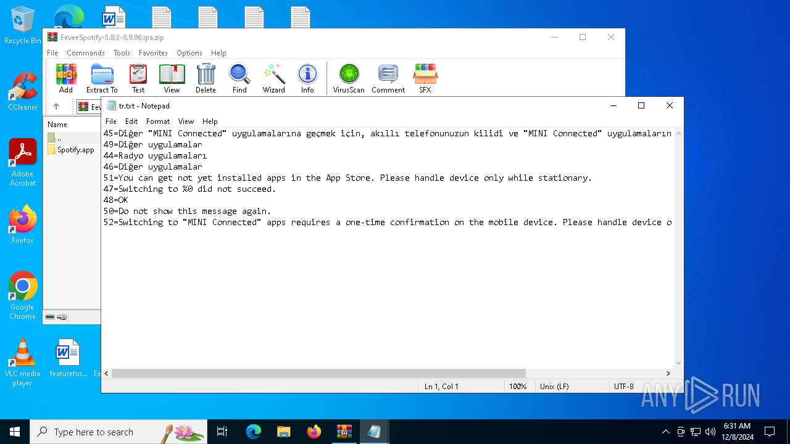This screenshot has height=444, width=790.
Task: Show archive Info
Action: (x=307, y=78)
